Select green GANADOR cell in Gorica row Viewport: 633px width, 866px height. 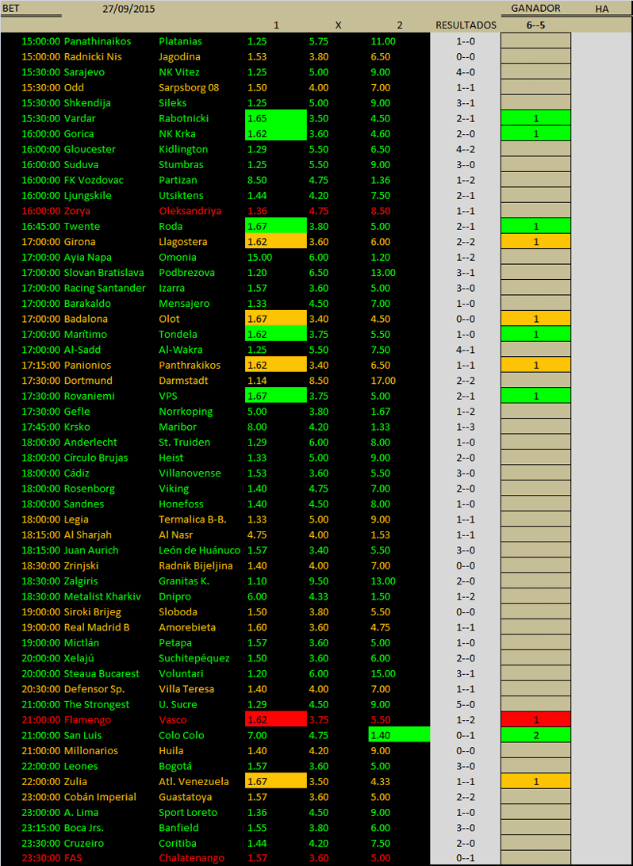point(535,133)
